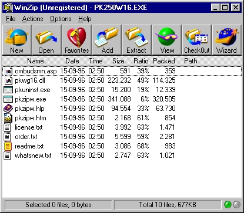Sort by the Size column header
Viewport: 244px width, 213px height.
pyautogui.click(x=118, y=61)
